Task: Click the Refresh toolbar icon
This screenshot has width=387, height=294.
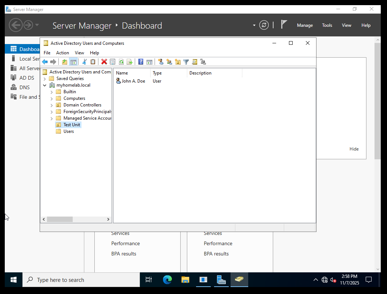Action: pyautogui.click(x=121, y=62)
